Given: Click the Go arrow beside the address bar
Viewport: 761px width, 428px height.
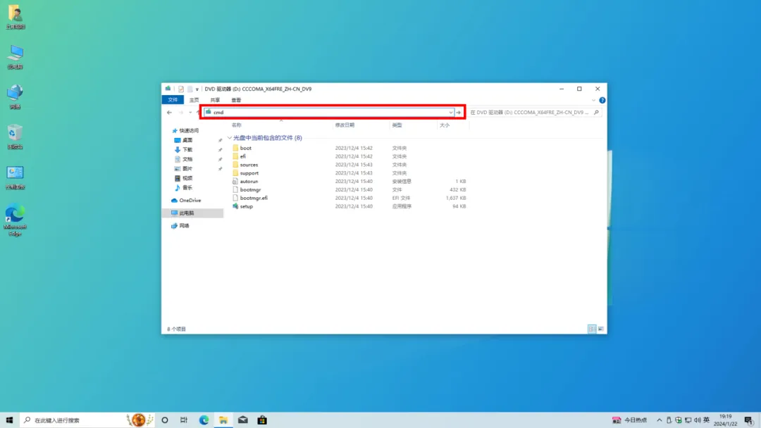Looking at the screenshot, I should click(459, 112).
